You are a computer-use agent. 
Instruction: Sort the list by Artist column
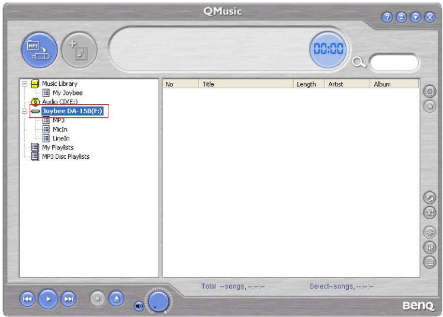347,84
